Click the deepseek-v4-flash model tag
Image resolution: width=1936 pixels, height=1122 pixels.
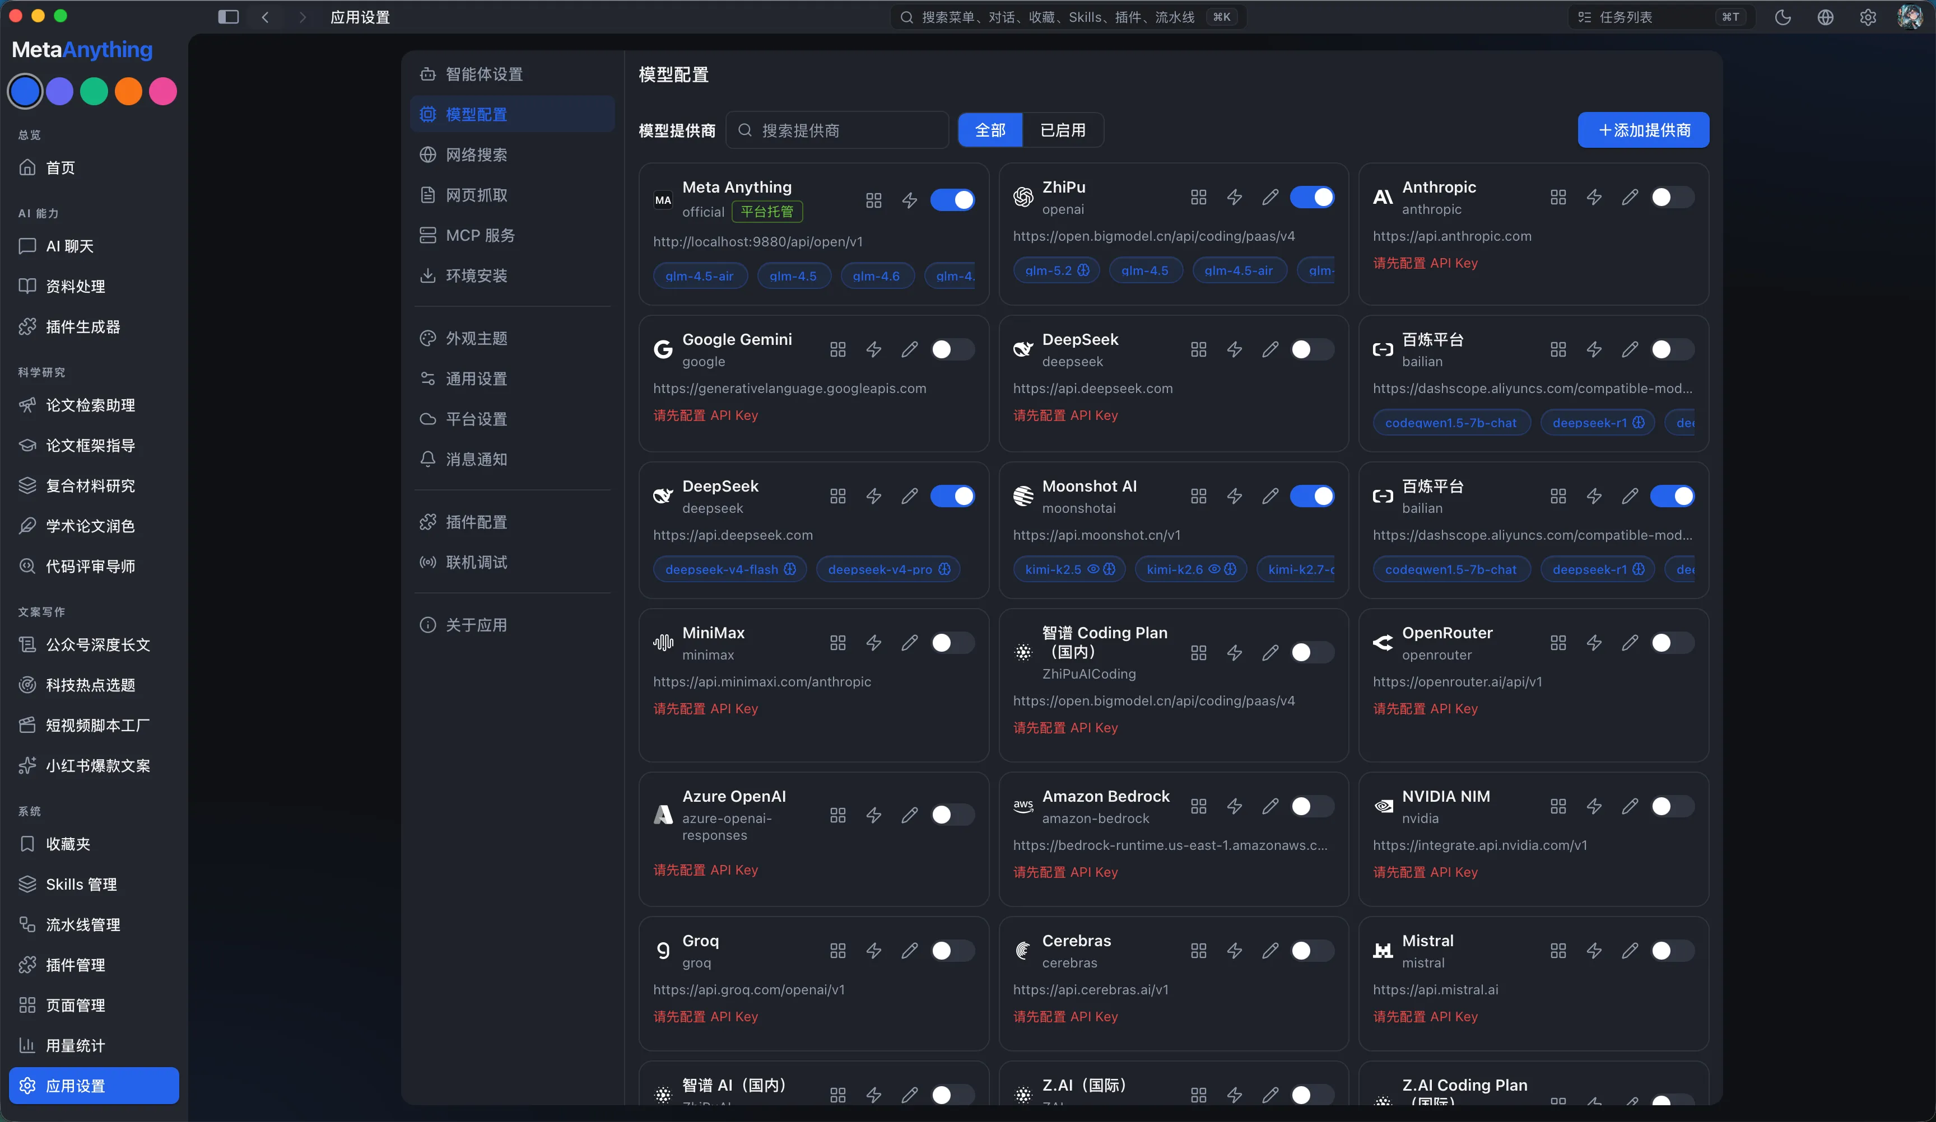[x=730, y=569]
